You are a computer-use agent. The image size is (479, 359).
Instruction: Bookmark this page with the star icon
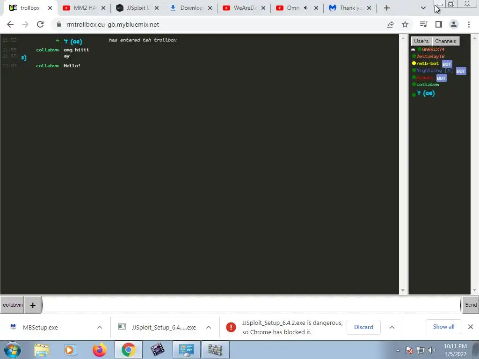pyautogui.click(x=405, y=24)
